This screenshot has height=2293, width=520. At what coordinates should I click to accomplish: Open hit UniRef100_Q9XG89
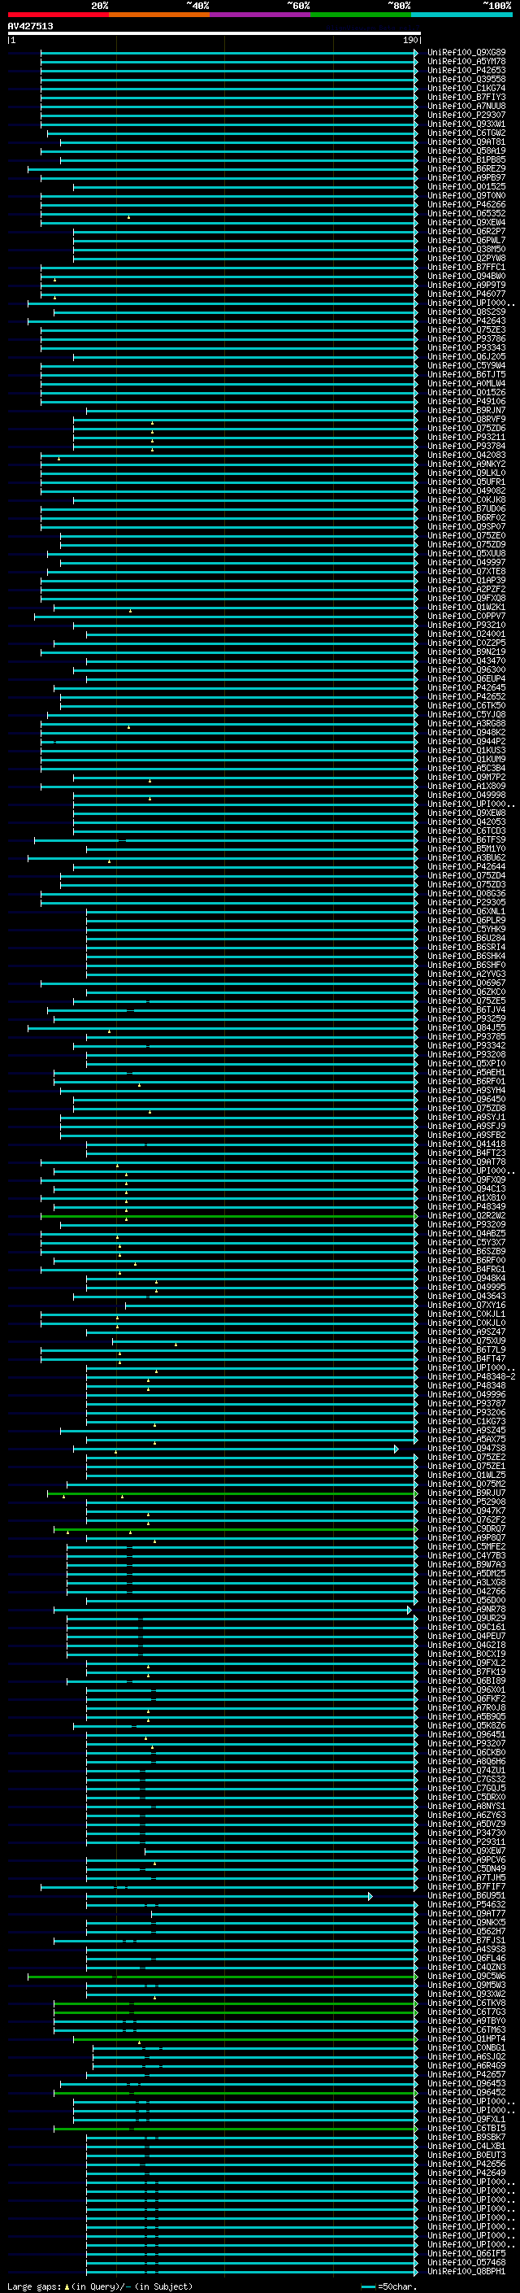466,53
